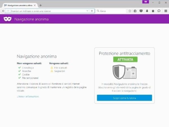Open the search engine magnifier dropdown

point(98,11)
